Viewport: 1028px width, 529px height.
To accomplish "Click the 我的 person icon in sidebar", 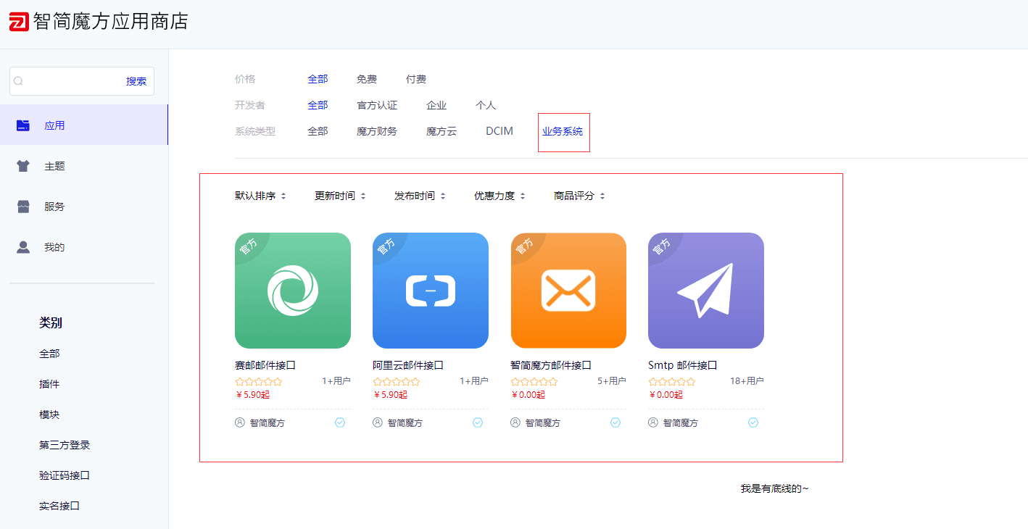I will point(23,247).
